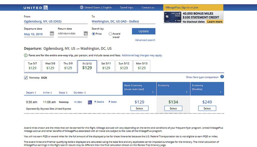Viewport: 257px width, 147px height.
Task: Sort by Basic Economy column arrows
Action: pyautogui.click(x=153, y=92)
